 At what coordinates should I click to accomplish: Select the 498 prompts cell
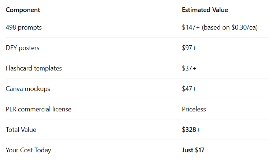(24, 28)
